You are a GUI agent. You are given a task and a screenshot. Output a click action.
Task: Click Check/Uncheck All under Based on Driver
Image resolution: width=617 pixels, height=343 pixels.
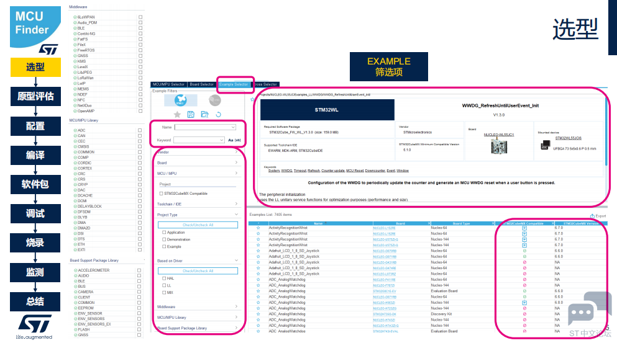click(198, 270)
